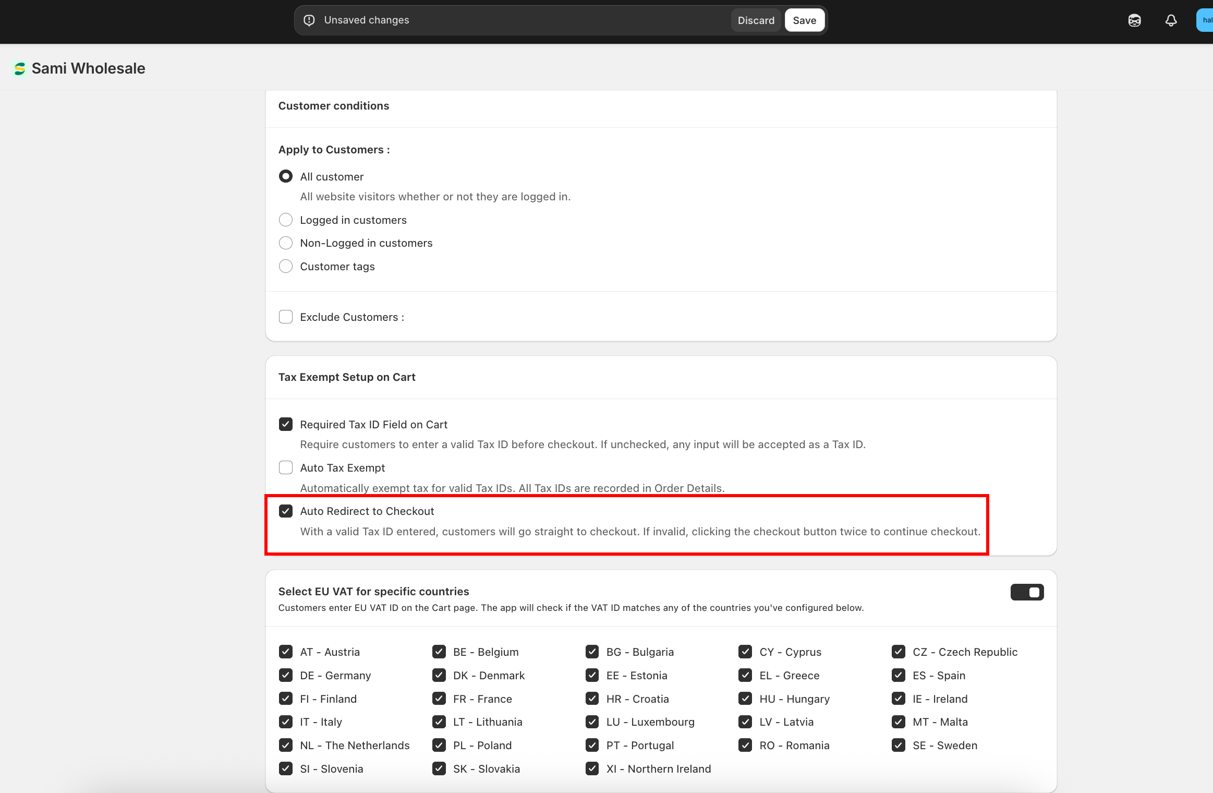Uncheck DE - Germany country
The width and height of the screenshot is (1213, 793).
click(286, 675)
